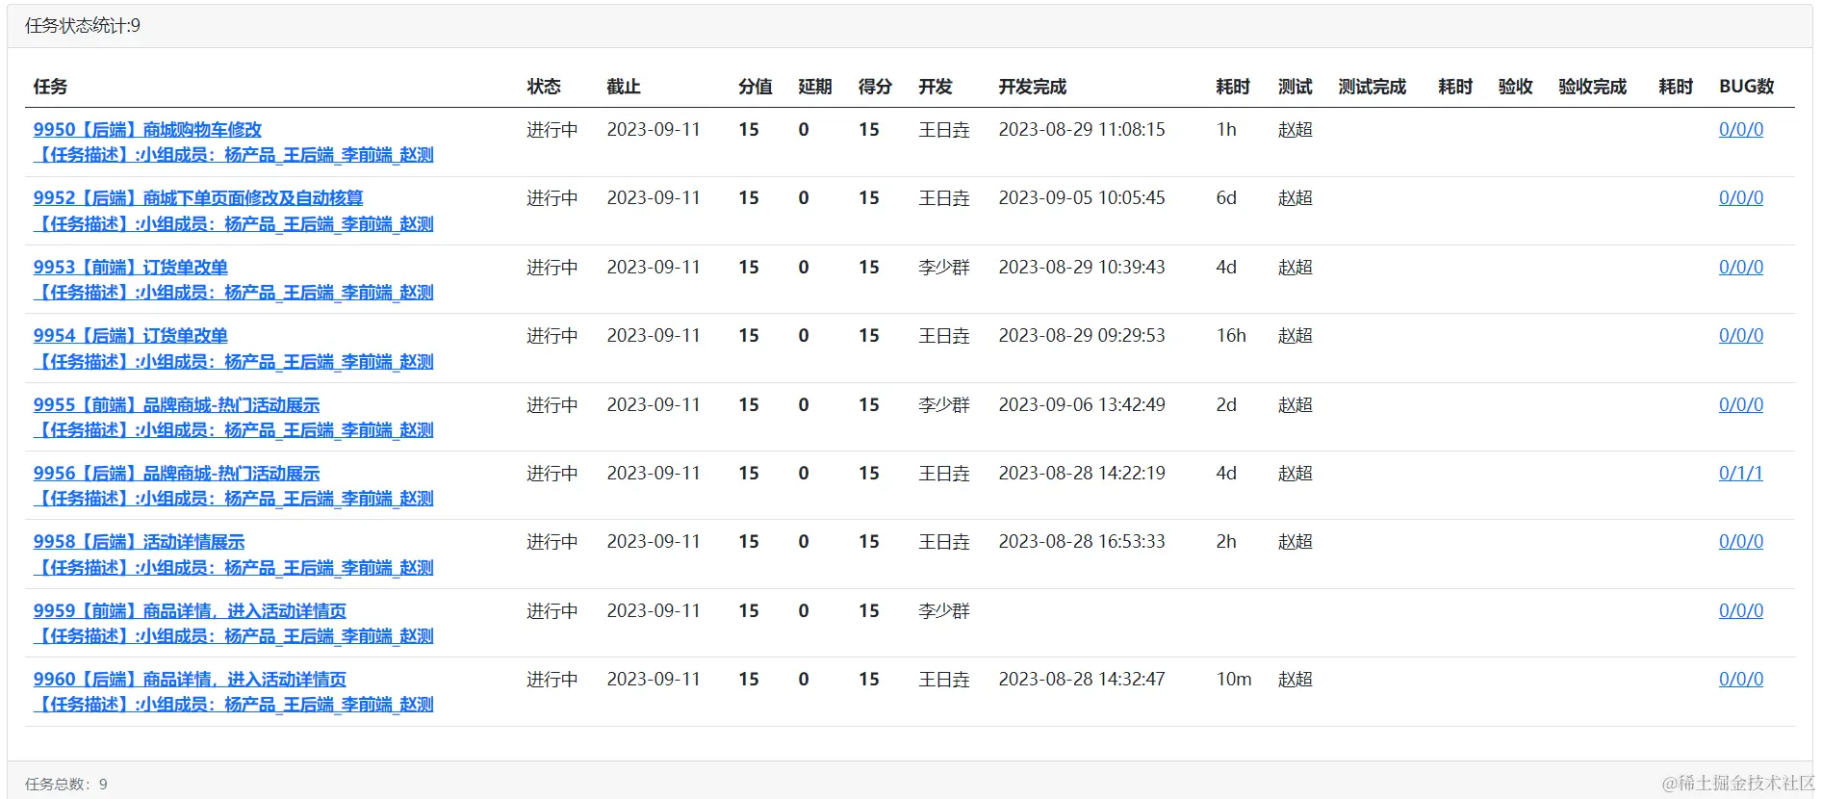This screenshot has height=799, width=1822.
Task: Open BUG count 0/0/0 for task 9954
Action: coord(1741,336)
